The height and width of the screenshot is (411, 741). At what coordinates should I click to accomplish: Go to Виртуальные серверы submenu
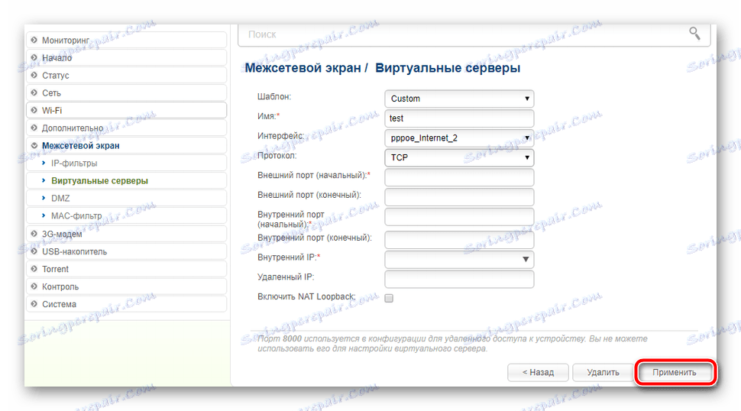(126, 180)
